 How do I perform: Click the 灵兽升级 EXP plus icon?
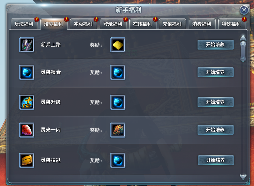(27, 102)
